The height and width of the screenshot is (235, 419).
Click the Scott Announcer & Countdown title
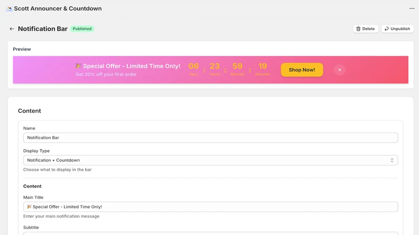[x=58, y=8]
